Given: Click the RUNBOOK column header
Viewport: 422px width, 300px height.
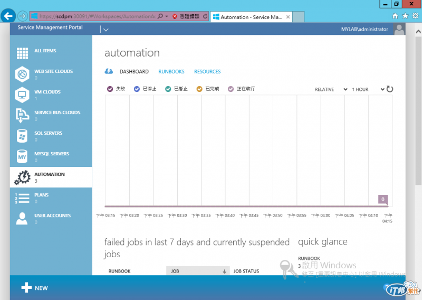Looking at the screenshot, I should point(120,271).
